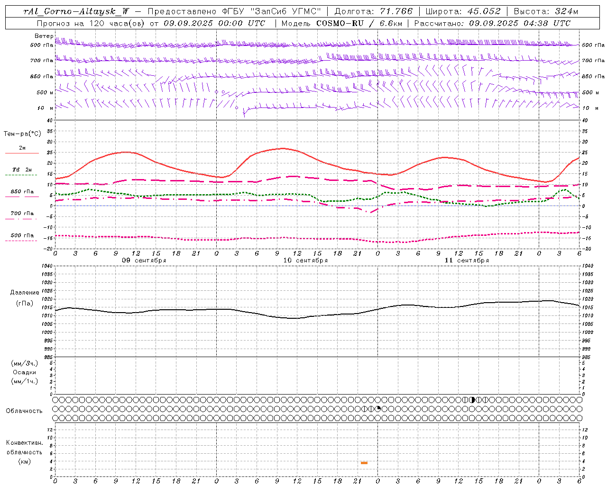607x485 pixels.
Task: Click line sample under 700 гПа temperature legend
Action: tap(21, 219)
